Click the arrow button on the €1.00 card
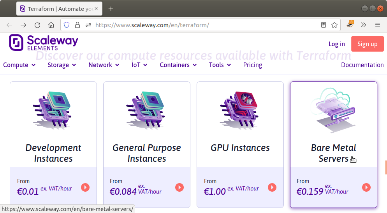This screenshot has height=213, width=387. (x=272, y=187)
